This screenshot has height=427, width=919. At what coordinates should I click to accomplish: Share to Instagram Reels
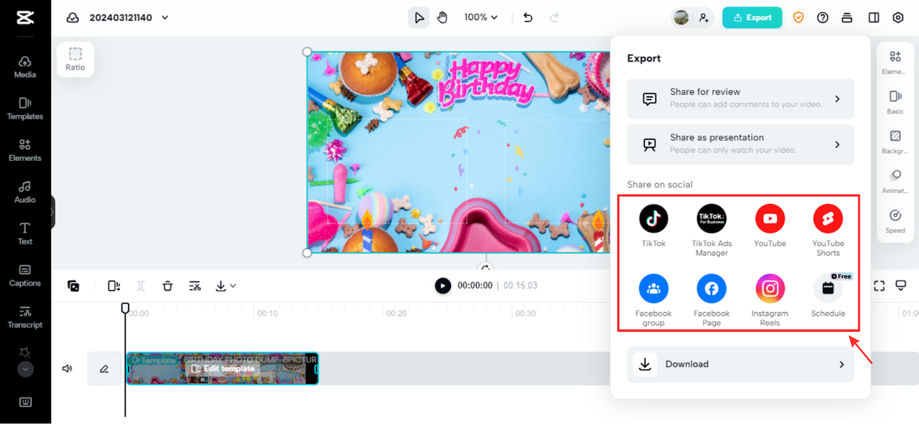(770, 300)
